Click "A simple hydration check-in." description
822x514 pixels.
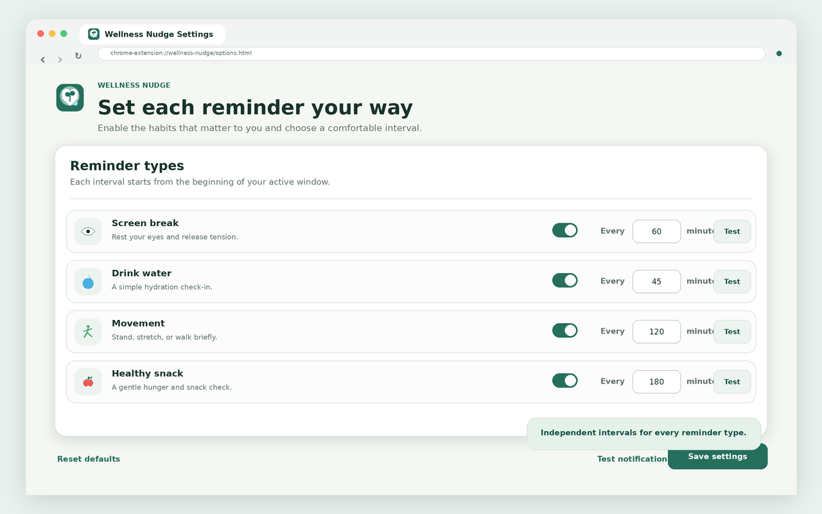(x=162, y=287)
